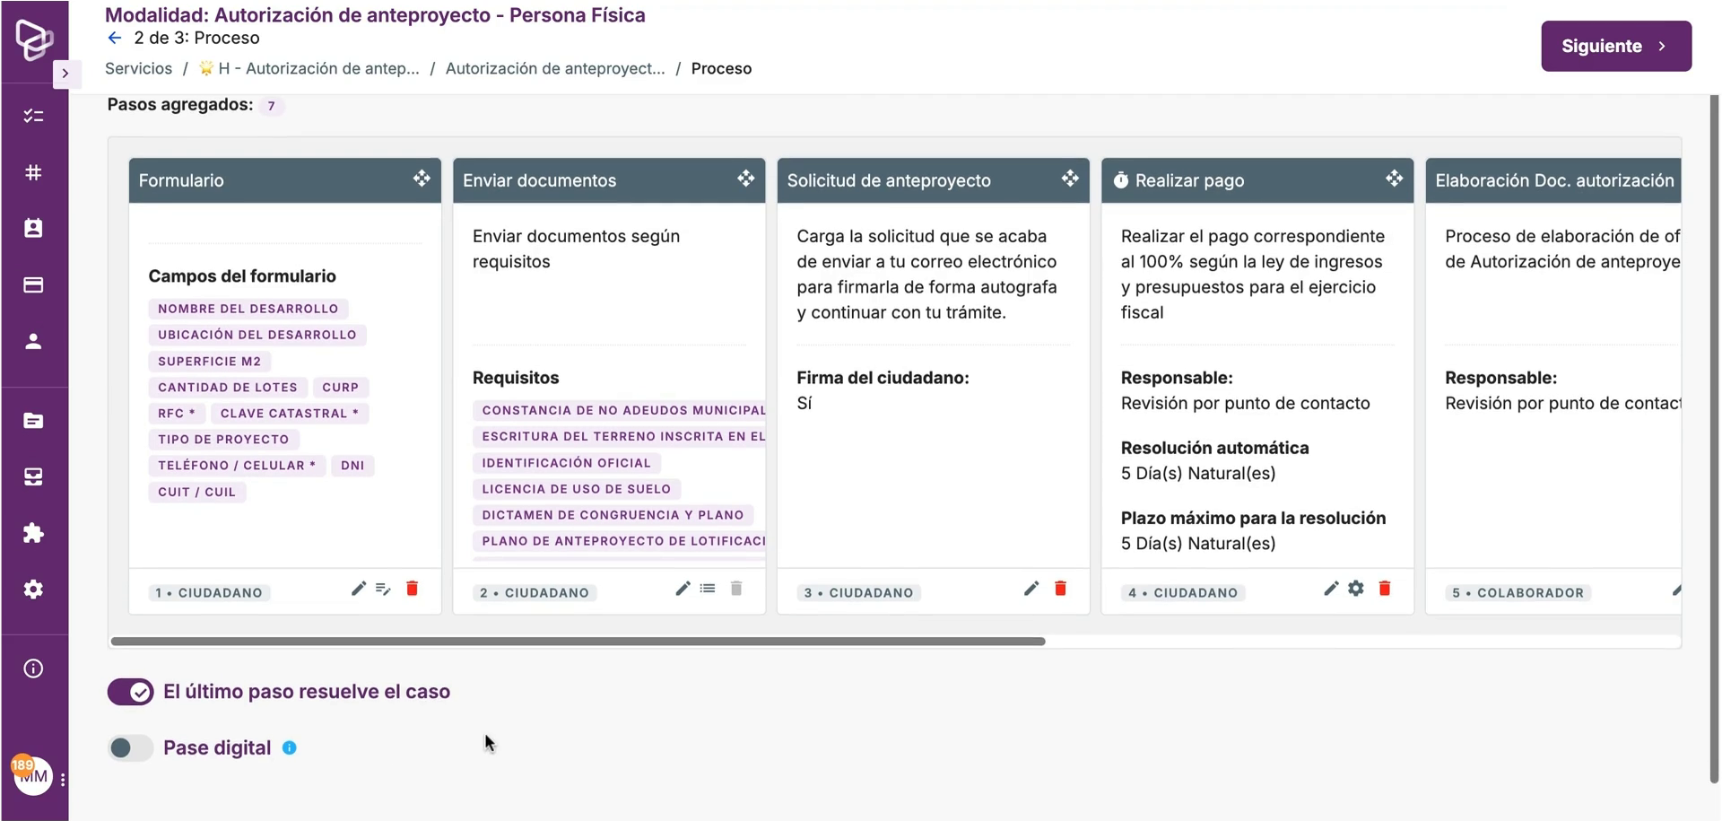The width and height of the screenshot is (1722, 821).
Task: Open Realizar pago settings gear
Action: coord(1356,589)
